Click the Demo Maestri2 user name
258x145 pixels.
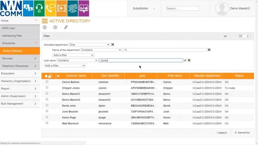click(240, 8)
